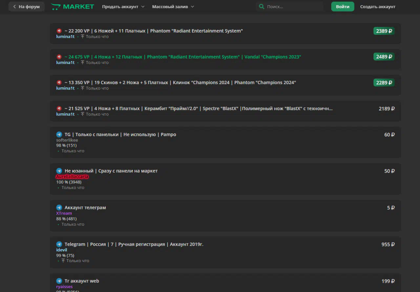Click Telegram icon on Россия 2019г listing

point(59,244)
